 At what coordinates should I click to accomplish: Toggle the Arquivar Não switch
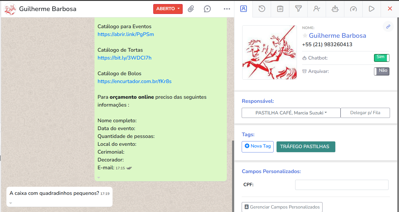pos(382,71)
